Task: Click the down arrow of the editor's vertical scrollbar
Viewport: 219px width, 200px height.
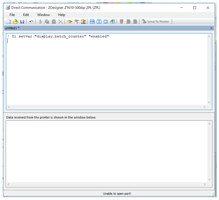Action: [x=209, y=102]
